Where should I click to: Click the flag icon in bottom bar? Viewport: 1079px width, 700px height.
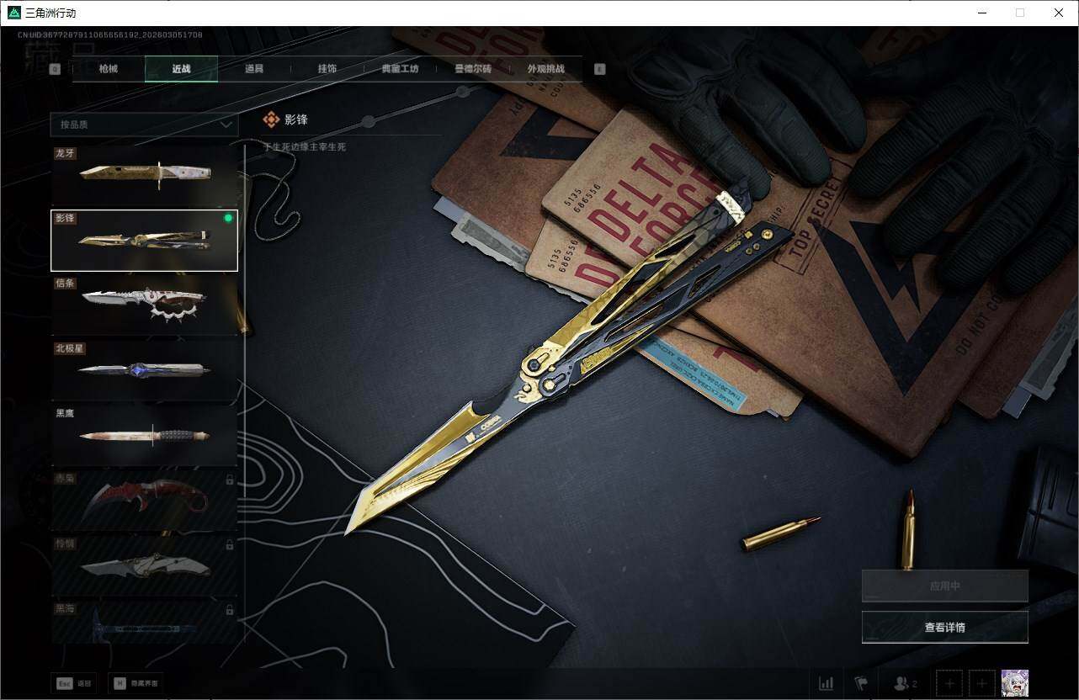(861, 683)
